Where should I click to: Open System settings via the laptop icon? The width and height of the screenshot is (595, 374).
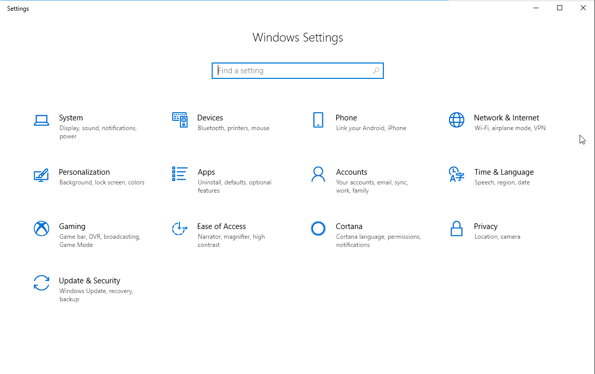pyautogui.click(x=42, y=120)
